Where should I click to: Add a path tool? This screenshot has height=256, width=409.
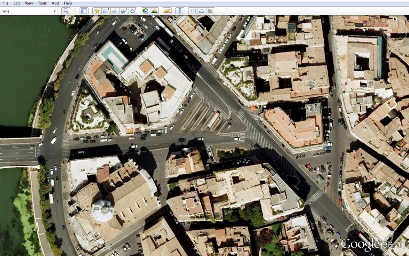coord(115,11)
